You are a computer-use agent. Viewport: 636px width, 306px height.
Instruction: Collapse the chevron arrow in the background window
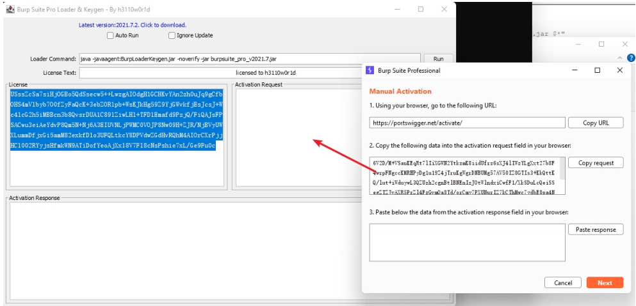pyautogui.click(x=619, y=58)
